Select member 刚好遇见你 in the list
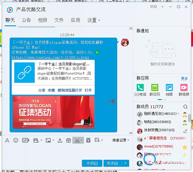193x172 pixels. 162,114
